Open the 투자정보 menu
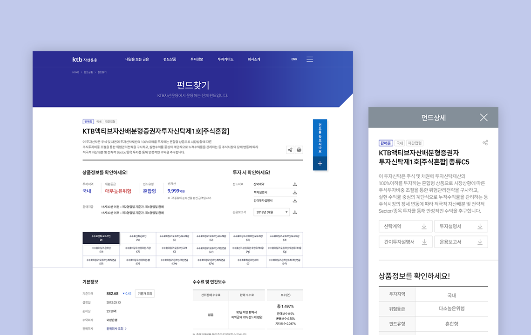The height and width of the screenshot is (335, 531). click(197, 59)
